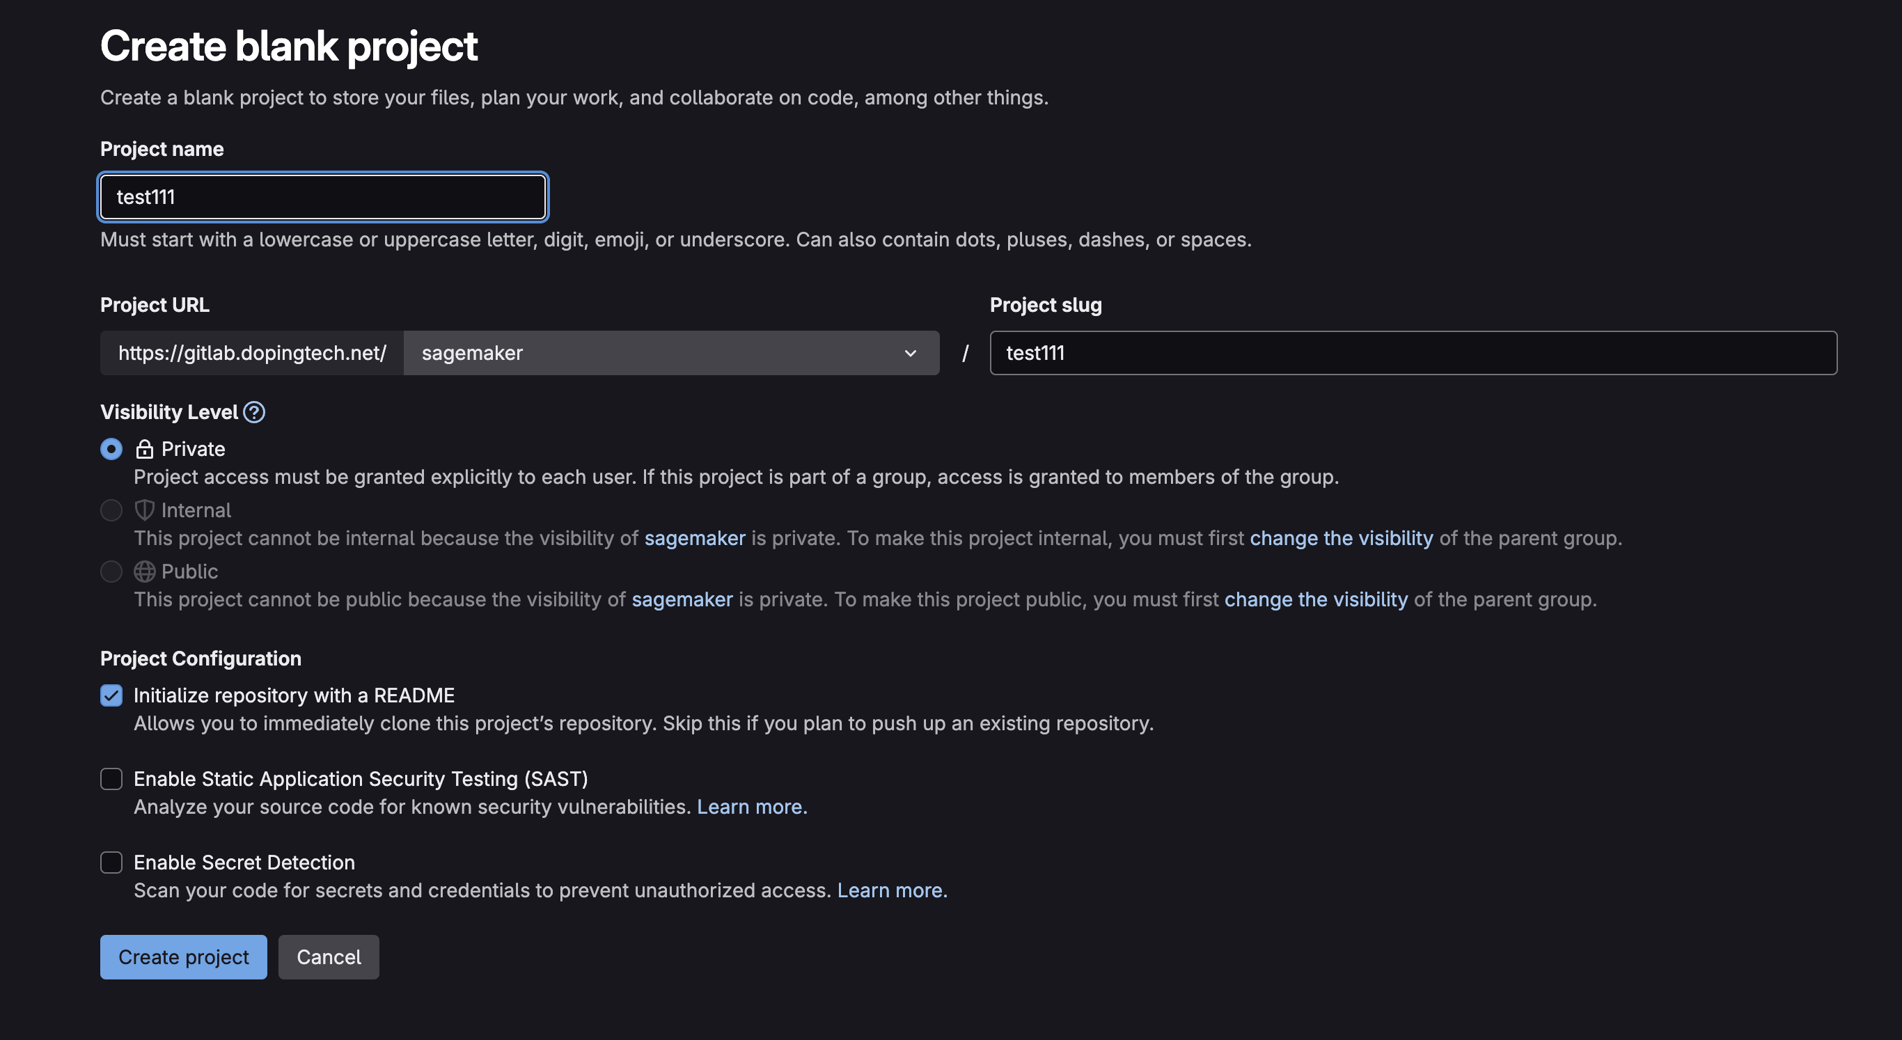Click the namespace dropdown chevron arrow
The height and width of the screenshot is (1040, 1902).
point(910,353)
